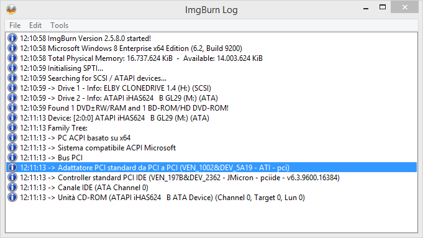Image resolution: width=423 pixels, height=238 pixels.
Task: Click info icon next to Initialising SPTI entry
Action: point(12,68)
